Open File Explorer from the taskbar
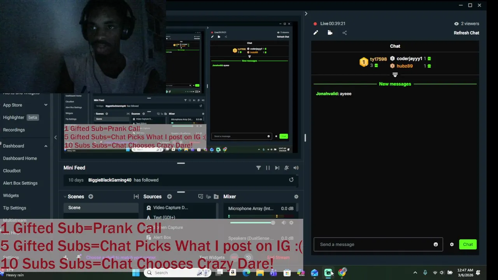The width and height of the screenshot is (498, 280). (x=260, y=273)
